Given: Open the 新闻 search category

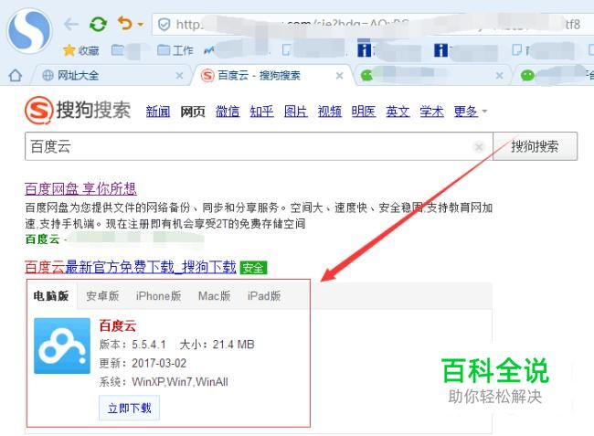Looking at the screenshot, I should point(158,112).
